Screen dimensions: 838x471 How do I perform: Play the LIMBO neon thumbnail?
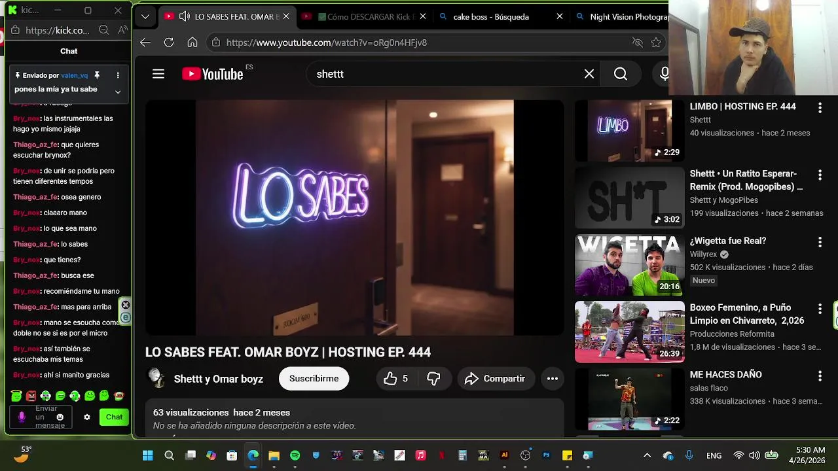point(629,131)
